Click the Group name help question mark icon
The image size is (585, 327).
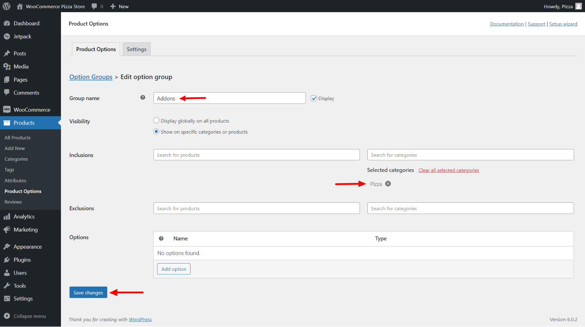(x=143, y=98)
